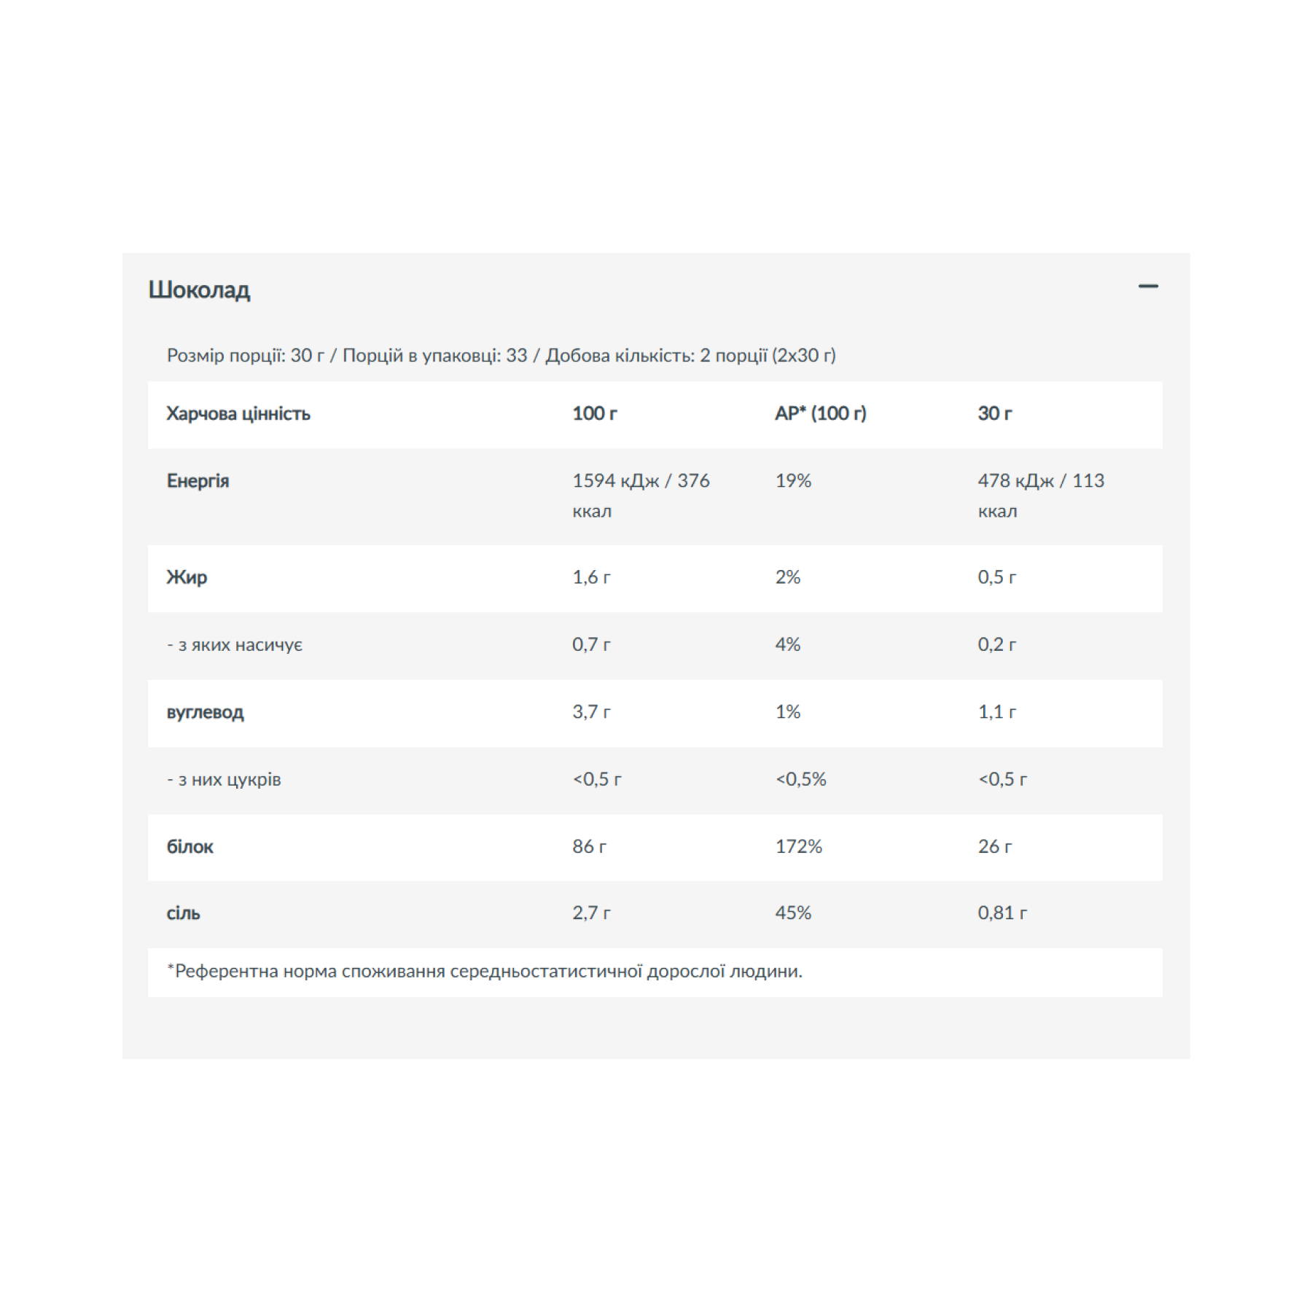Select the з них цукрів sub-row label

coord(224,780)
